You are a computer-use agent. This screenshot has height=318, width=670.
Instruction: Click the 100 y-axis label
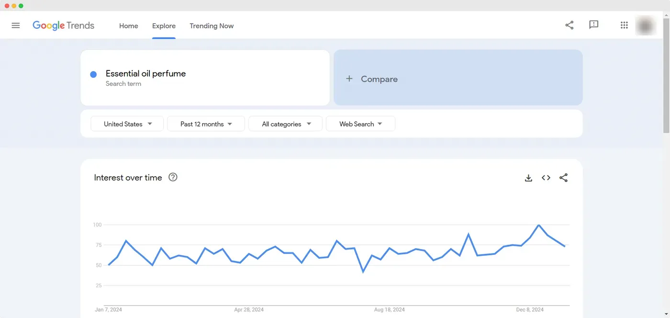click(97, 225)
